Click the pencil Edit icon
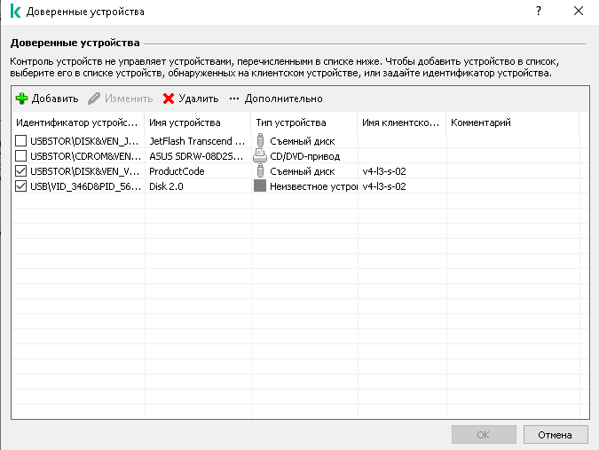 (94, 99)
